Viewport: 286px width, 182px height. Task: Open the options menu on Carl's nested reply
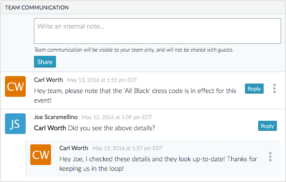tap(270, 157)
